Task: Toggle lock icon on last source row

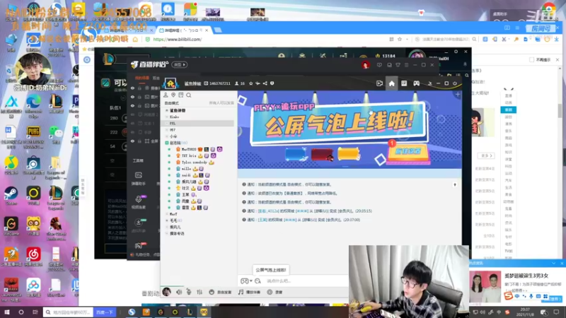Action: click(139, 141)
